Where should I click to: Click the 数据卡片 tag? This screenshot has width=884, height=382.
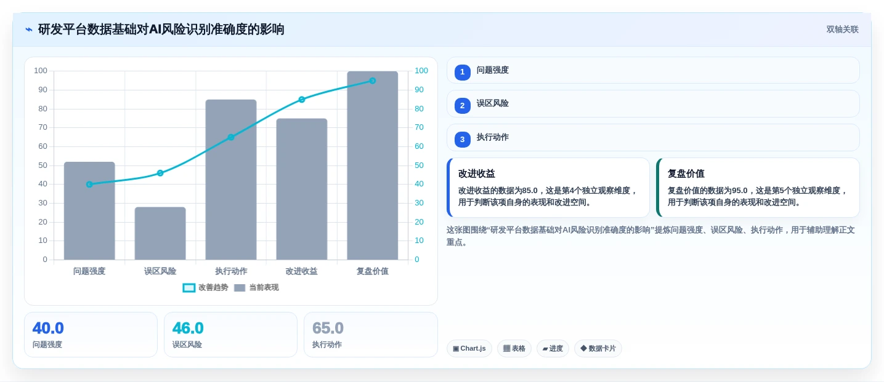(598, 348)
